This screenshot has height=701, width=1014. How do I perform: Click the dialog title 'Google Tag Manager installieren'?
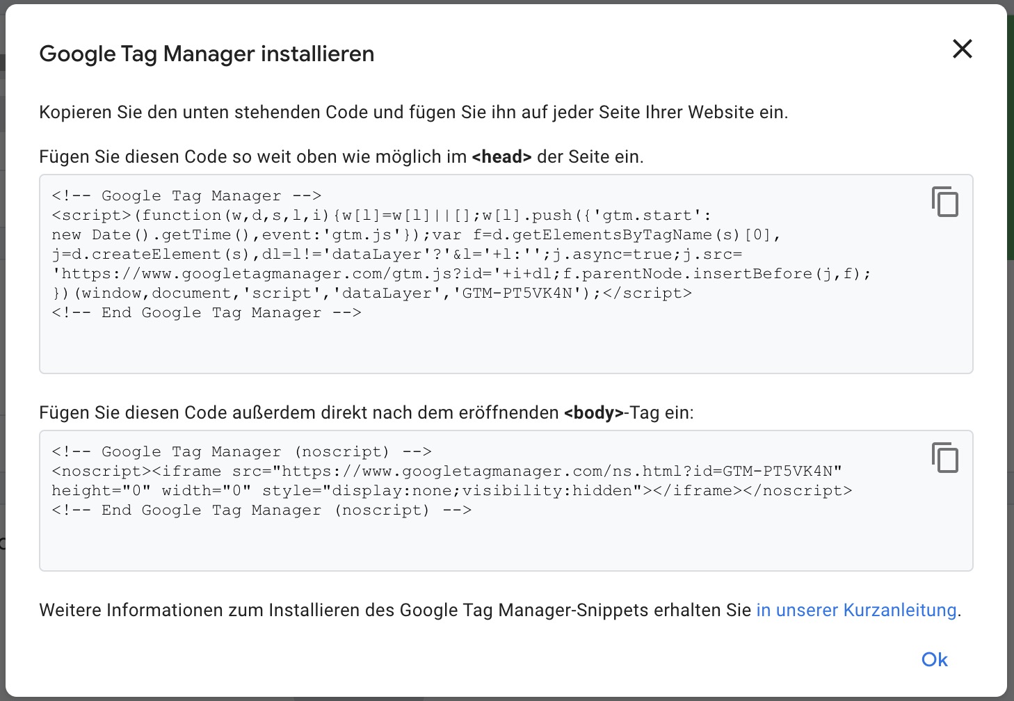(x=207, y=54)
